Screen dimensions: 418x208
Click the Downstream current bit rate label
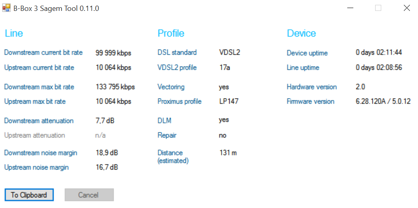pyautogui.click(x=43, y=53)
